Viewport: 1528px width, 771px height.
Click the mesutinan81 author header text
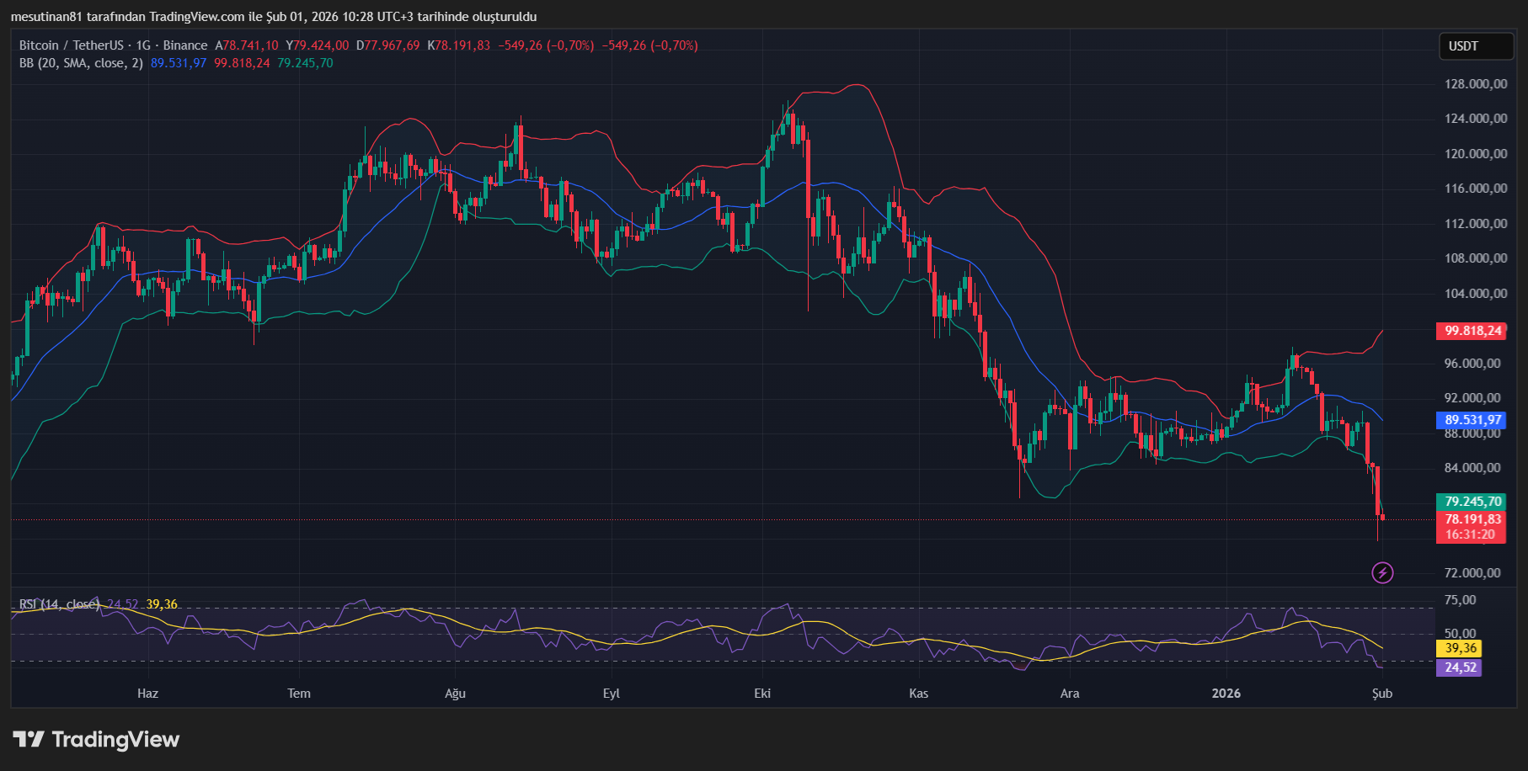pos(47,17)
